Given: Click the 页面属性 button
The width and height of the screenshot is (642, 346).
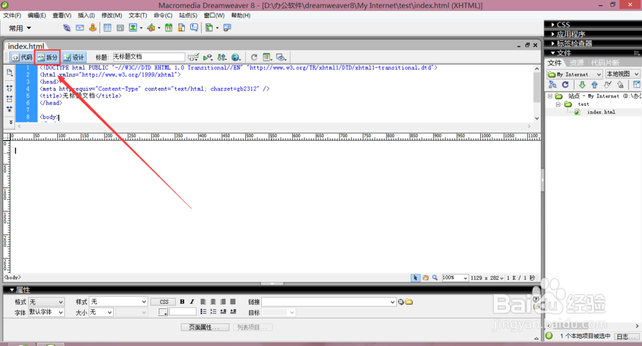Looking at the screenshot, I should click(205, 327).
